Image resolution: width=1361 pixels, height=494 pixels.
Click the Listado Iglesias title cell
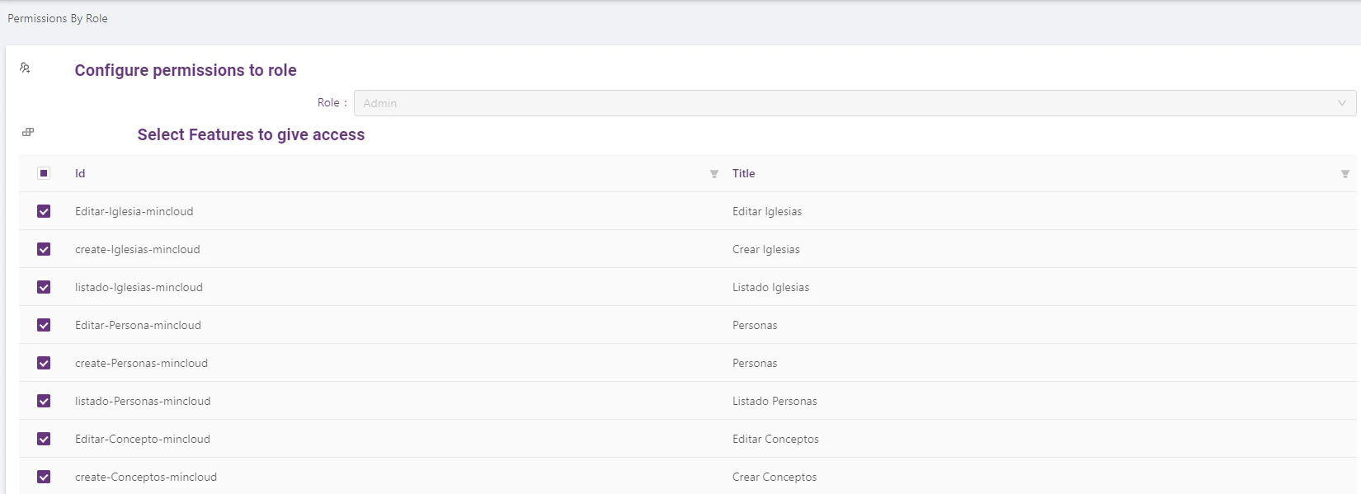coord(770,287)
